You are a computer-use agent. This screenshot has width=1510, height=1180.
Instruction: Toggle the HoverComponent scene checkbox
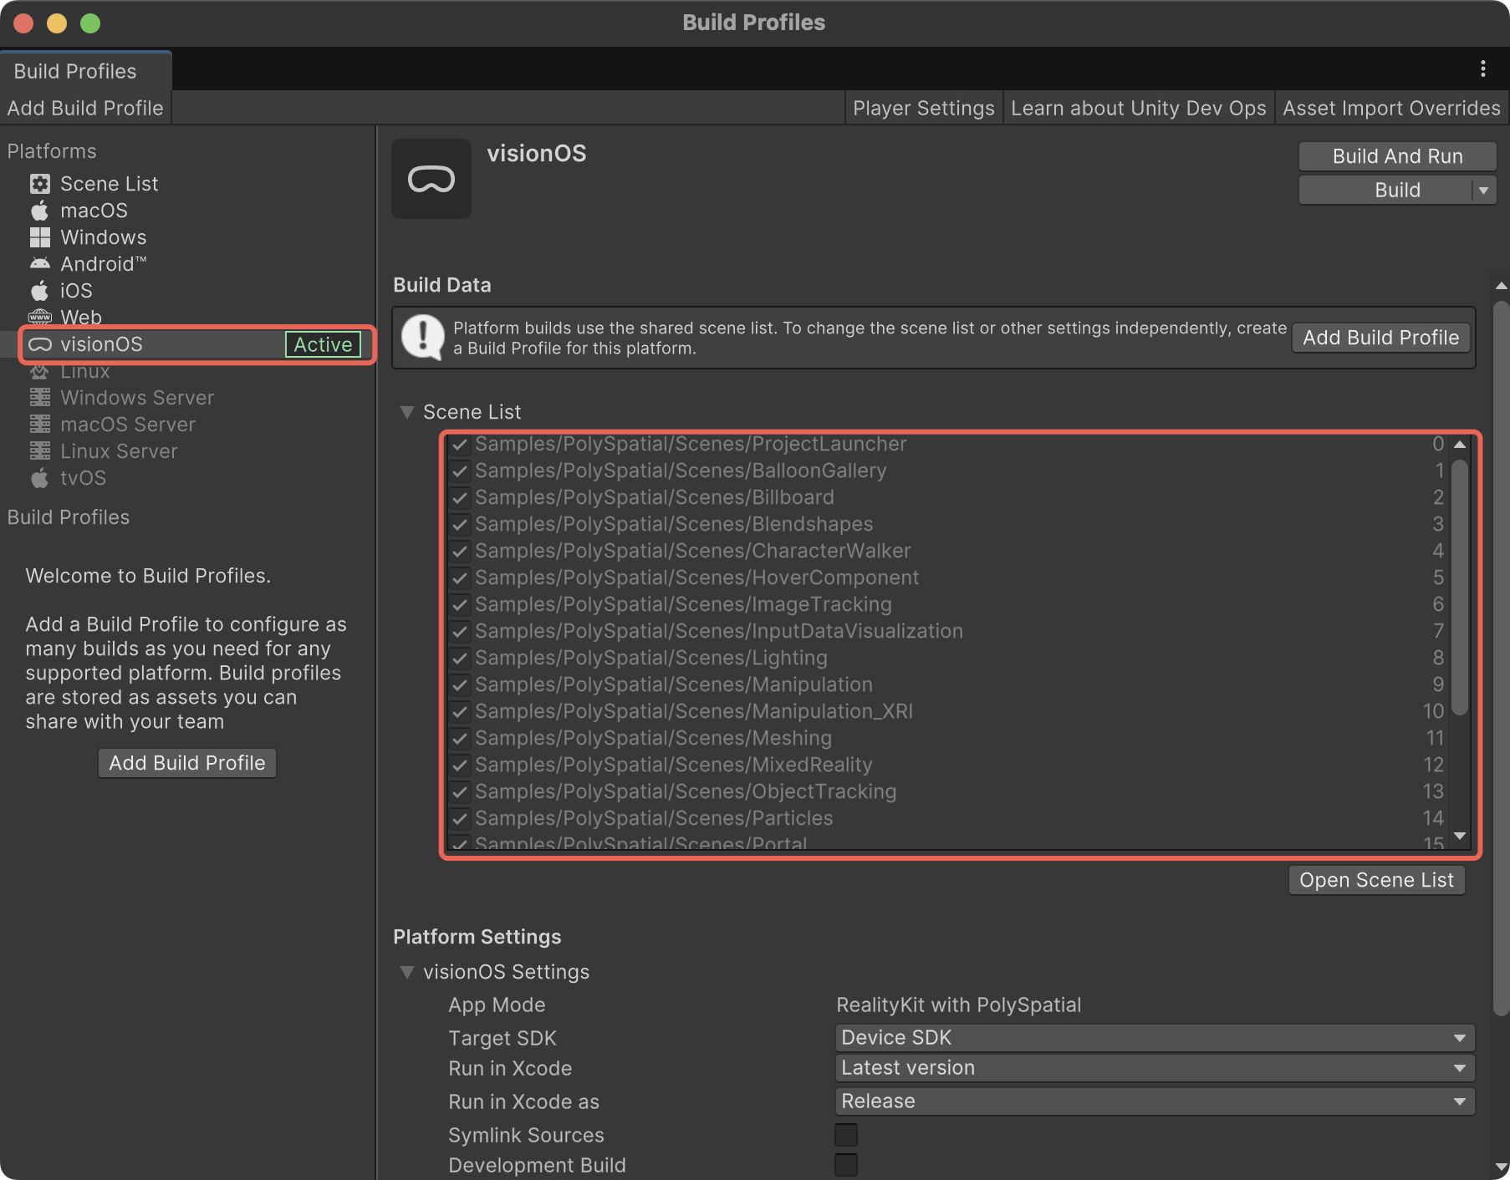click(x=459, y=578)
